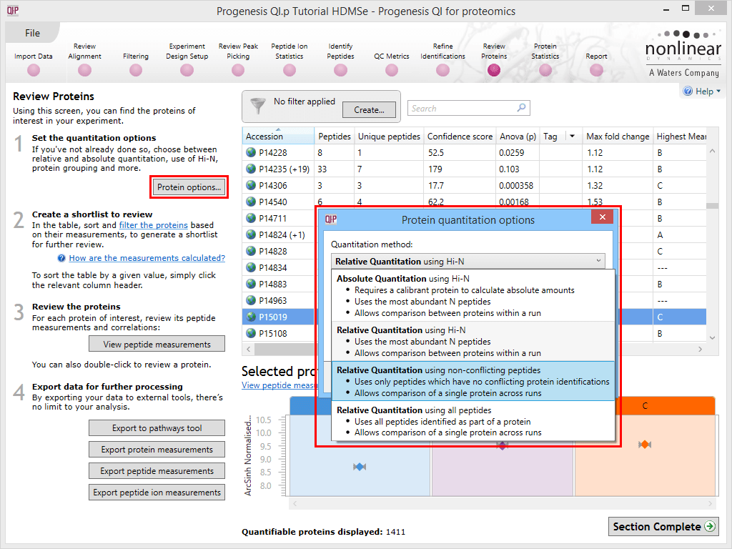Open 'filter the proteins' link
The width and height of the screenshot is (732, 549).
click(153, 225)
